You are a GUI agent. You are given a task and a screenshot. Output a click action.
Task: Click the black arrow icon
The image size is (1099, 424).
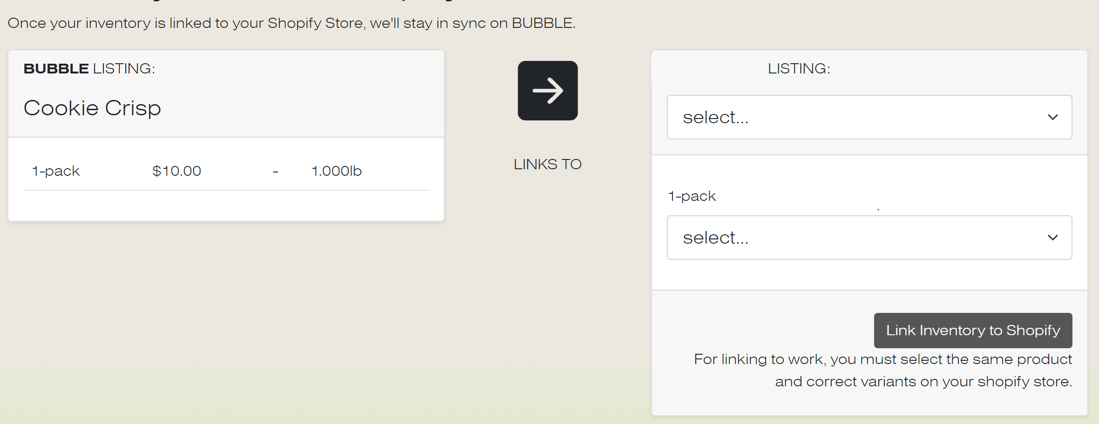pos(548,91)
